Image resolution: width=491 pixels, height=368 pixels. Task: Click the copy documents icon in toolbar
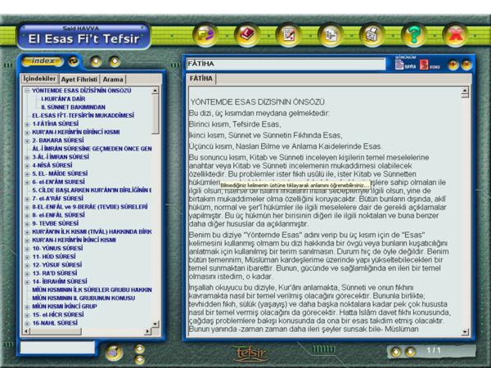330,35
